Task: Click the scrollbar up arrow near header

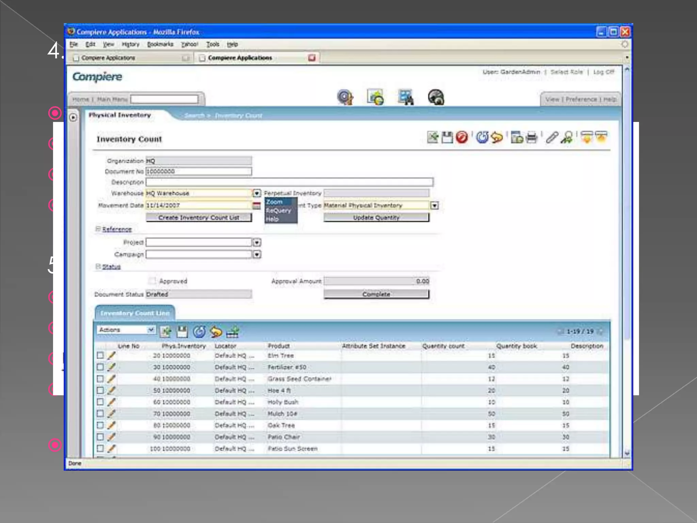Action: pos(627,70)
